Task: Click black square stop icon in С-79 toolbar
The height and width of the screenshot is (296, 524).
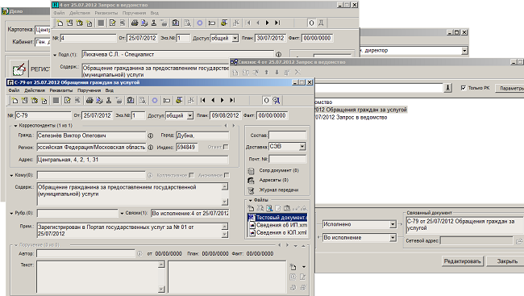Action: tap(56, 100)
